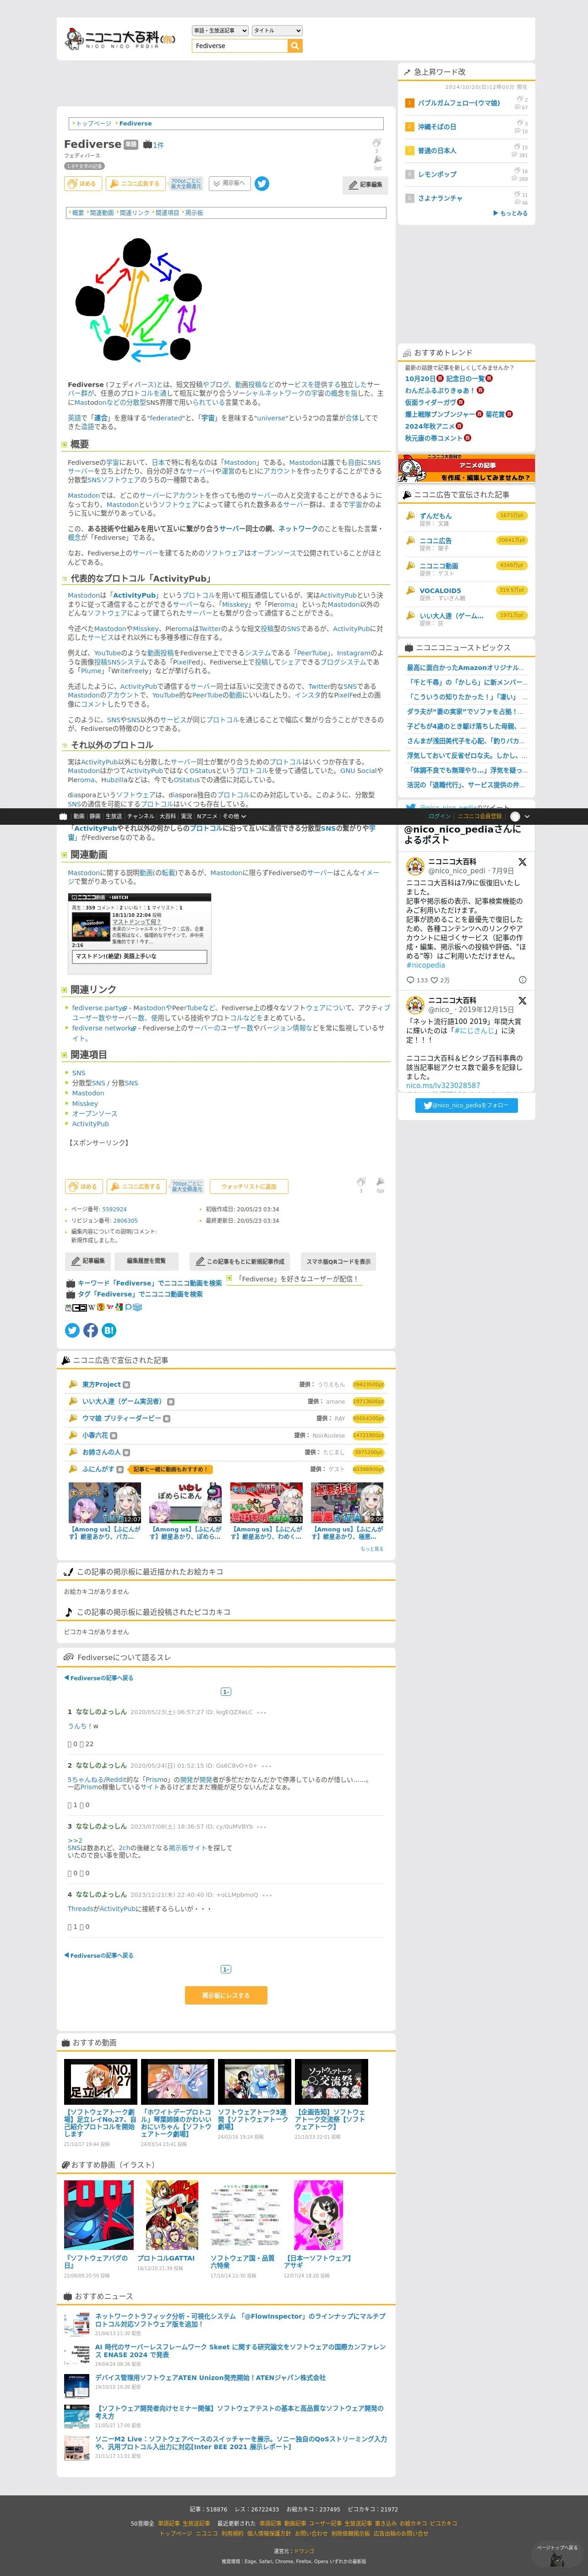The width and height of the screenshot is (588, 2576).
Task: Click the @nico_nico_pediaをフォロー button
Action: (466, 1105)
